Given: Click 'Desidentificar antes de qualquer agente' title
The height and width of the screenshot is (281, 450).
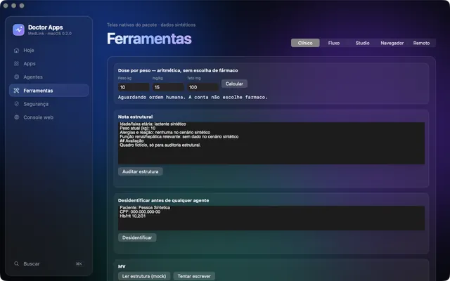Looking at the screenshot, I should (163, 200).
